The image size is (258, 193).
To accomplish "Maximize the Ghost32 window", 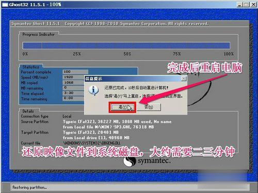I will 246,5.
